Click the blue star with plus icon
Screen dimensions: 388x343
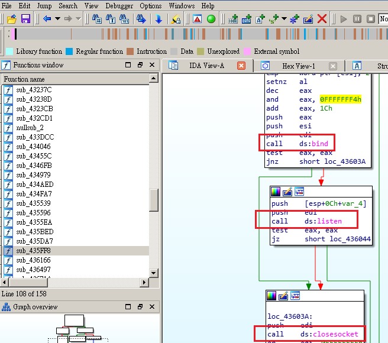pos(294,19)
